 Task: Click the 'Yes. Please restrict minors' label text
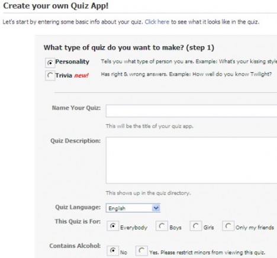coord(207,253)
